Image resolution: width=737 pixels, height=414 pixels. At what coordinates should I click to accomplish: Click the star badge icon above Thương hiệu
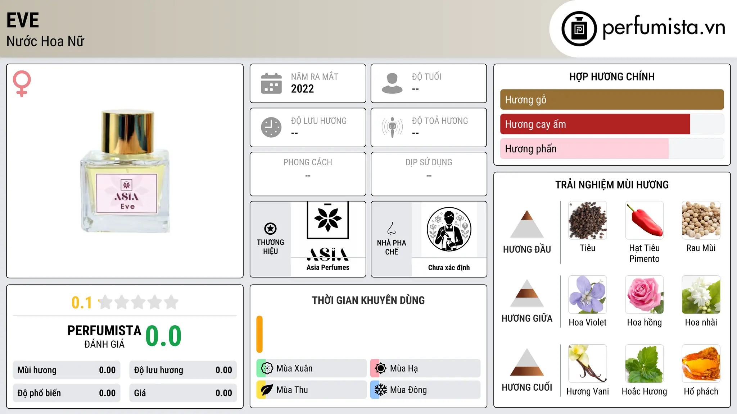[270, 229]
